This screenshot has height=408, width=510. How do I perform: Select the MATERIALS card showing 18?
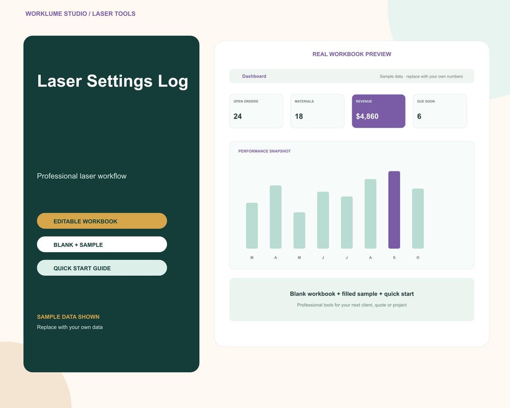317,111
